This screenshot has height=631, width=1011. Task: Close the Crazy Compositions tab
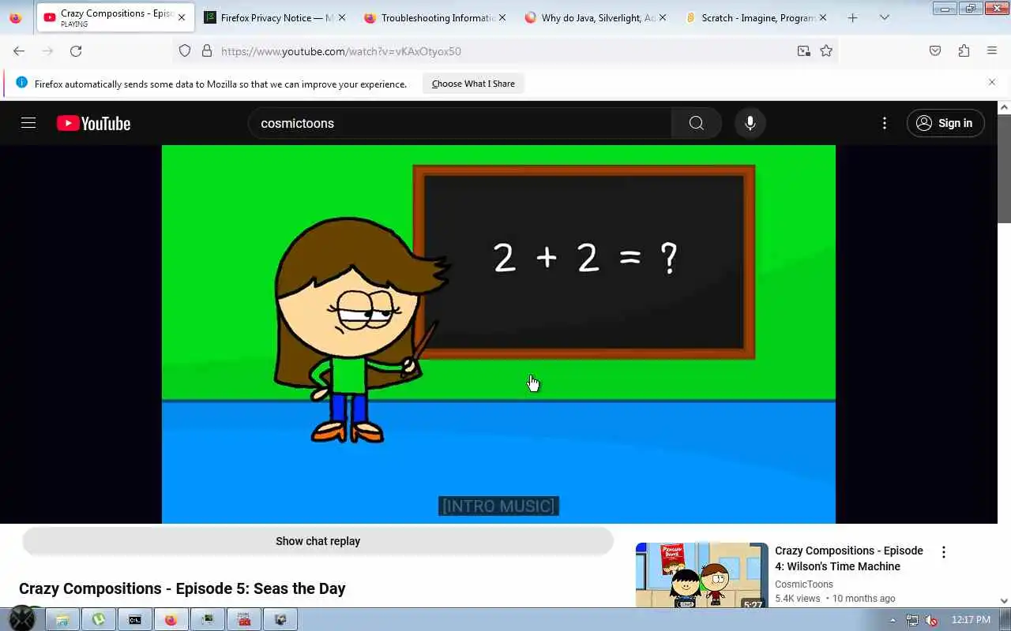[x=182, y=17]
